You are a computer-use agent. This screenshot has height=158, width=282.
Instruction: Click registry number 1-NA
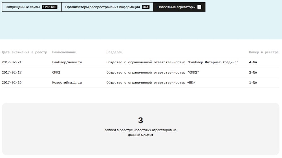[253, 82]
